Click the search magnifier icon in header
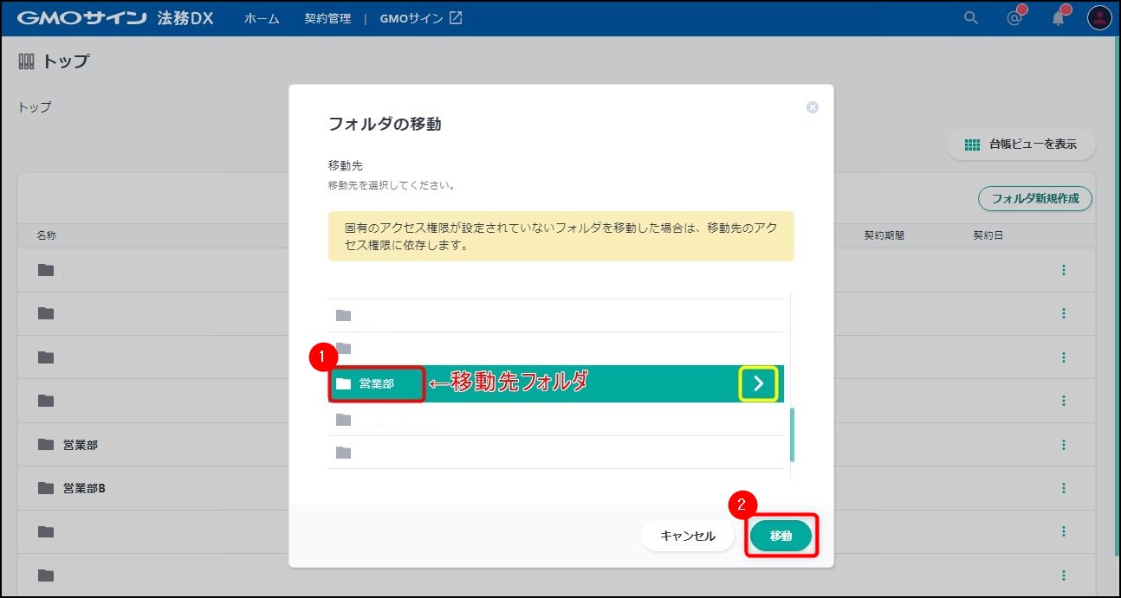Viewport: 1121px width, 598px height. tap(971, 18)
